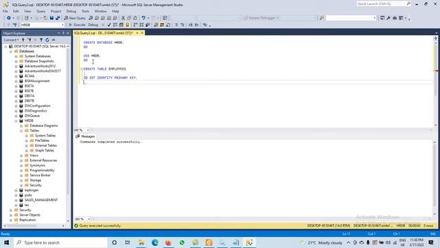Click the Object Explorer activity monitor icon
The width and height of the screenshot is (440, 248).
coord(54,40)
